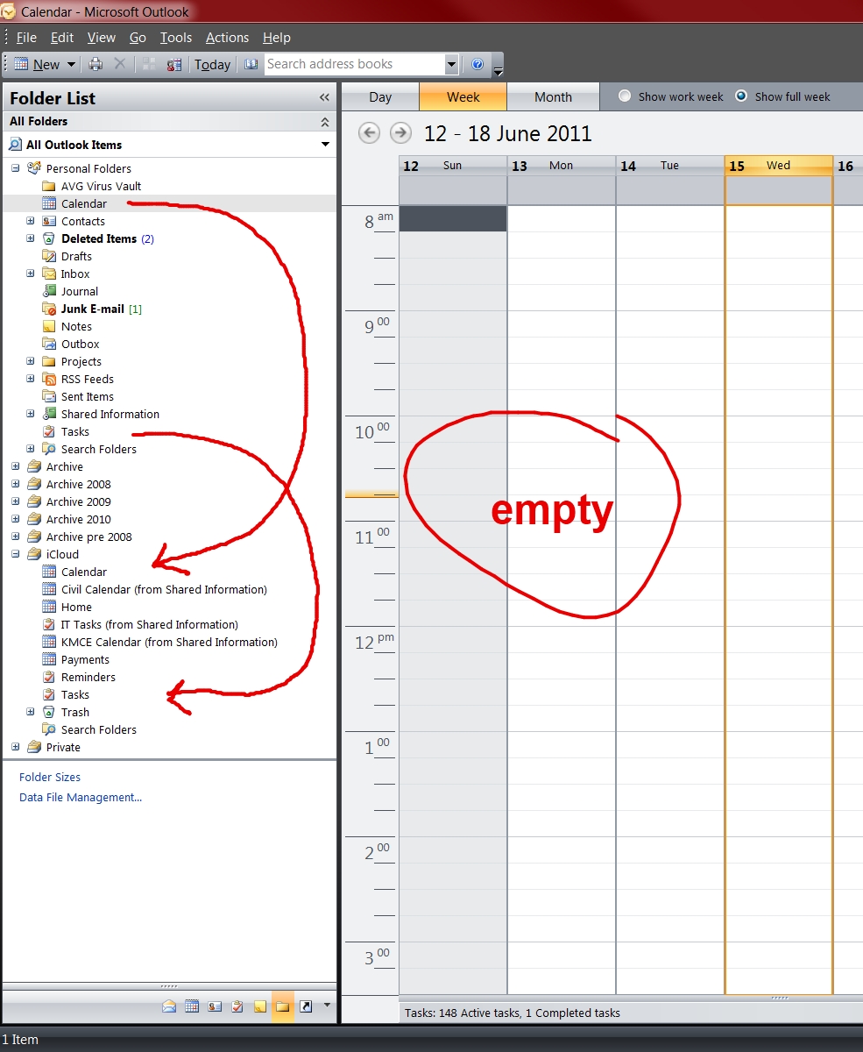Screen dimensions: 863x1052
Task: Click the Today toolbar button
Action: tap(212, 64)
